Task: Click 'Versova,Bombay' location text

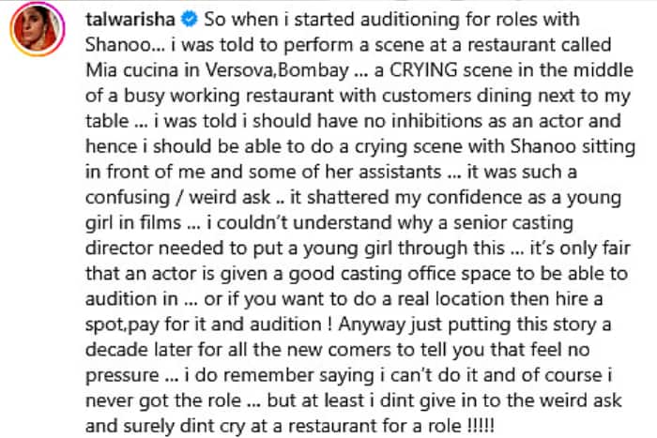Action: coord(277,70)
